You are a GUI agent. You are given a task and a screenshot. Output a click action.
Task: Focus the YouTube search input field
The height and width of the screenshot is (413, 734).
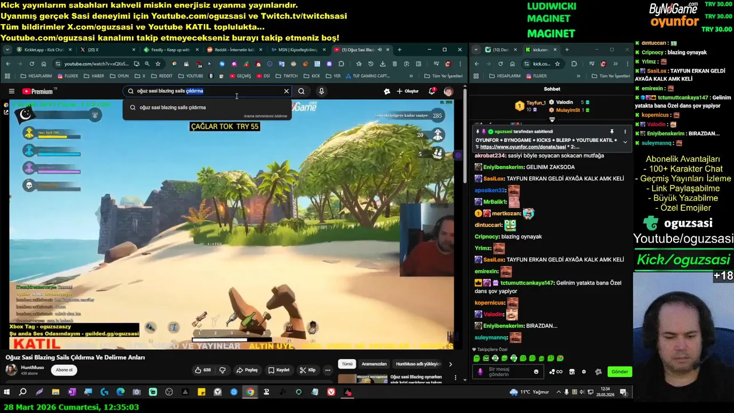point(206,91)
